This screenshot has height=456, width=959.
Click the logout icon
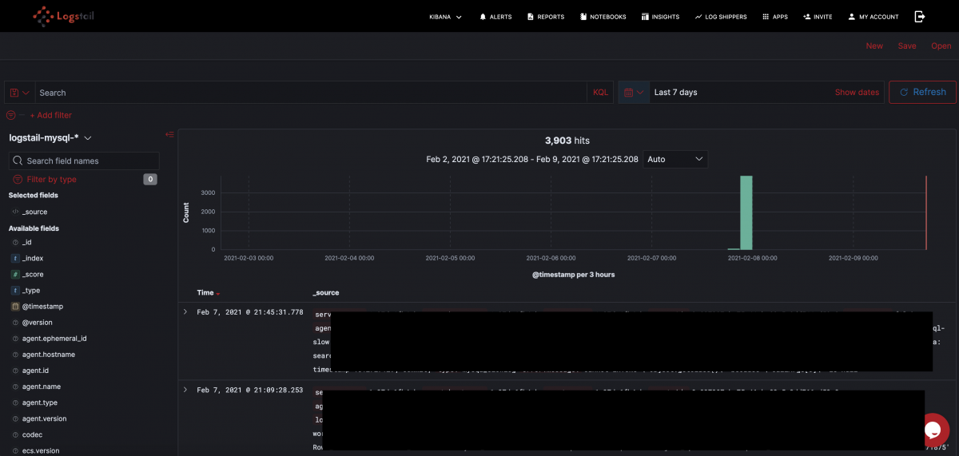(920, 16)
